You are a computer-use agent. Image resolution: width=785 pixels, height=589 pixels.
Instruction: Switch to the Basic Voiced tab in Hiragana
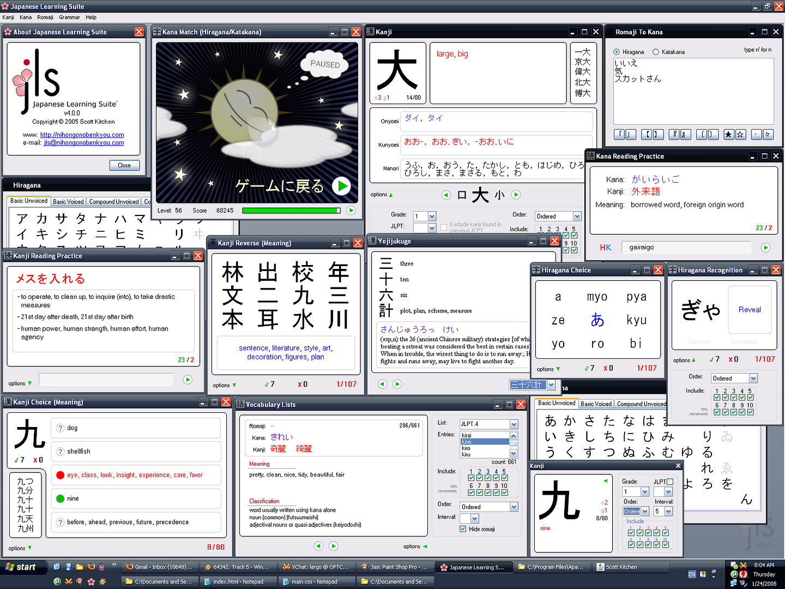68,202
